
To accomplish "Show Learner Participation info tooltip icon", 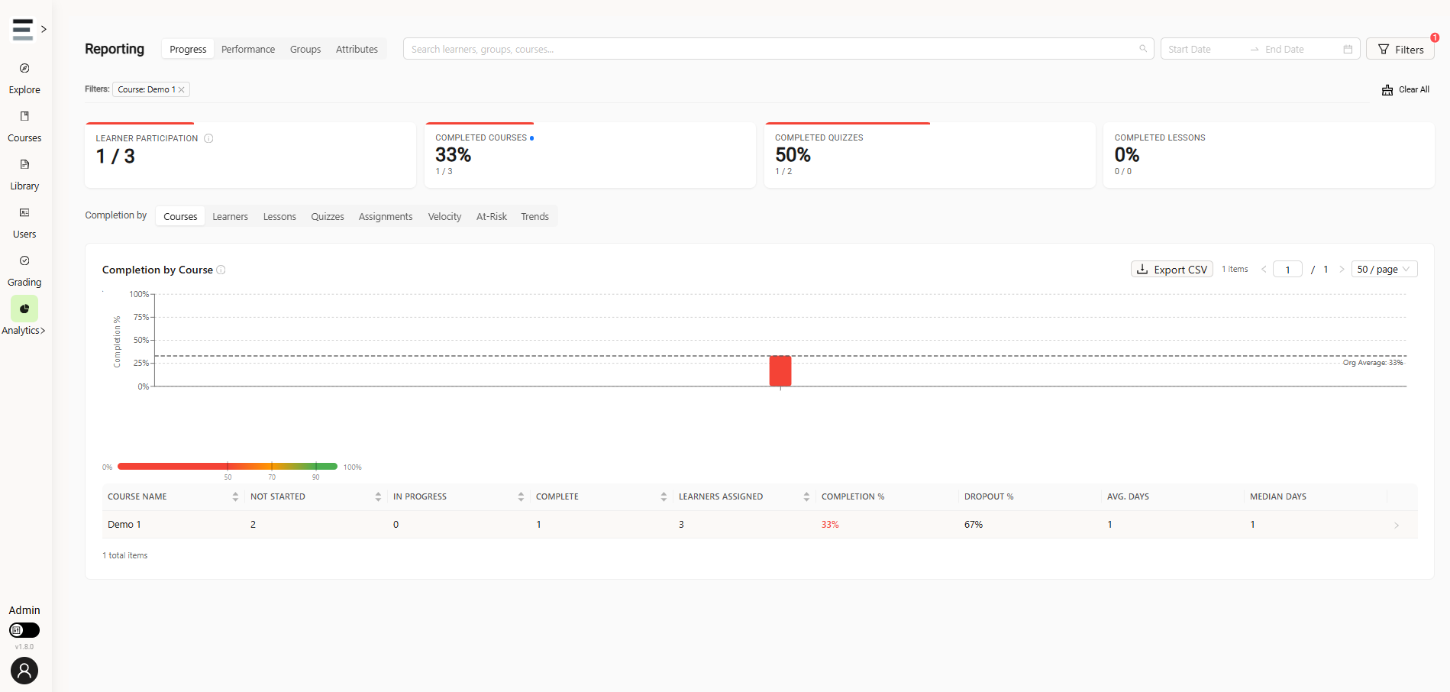I will 208,138.
